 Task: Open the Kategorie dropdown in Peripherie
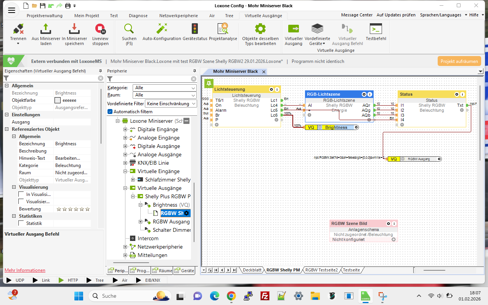[x=165, y=88]
